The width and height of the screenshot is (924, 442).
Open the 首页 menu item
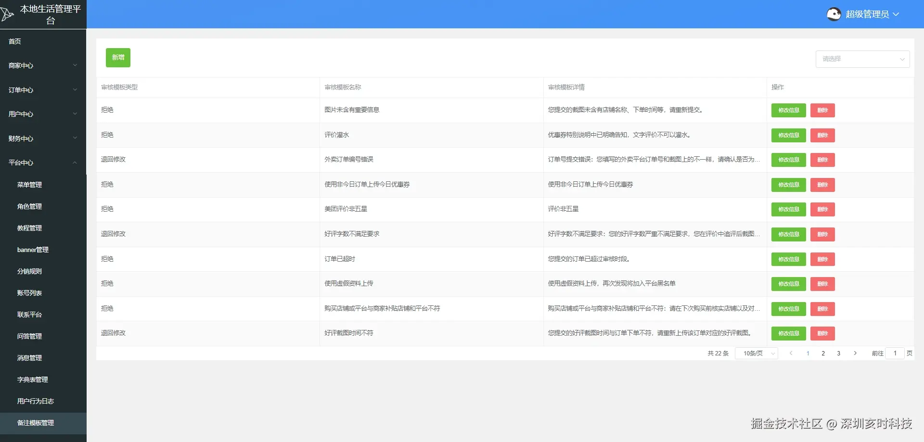pos(43,41)
